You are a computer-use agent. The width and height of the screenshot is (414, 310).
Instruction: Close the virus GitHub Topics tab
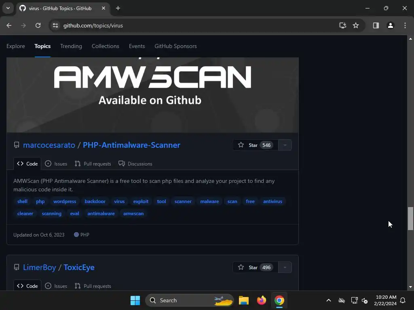(x=103, y=8)
